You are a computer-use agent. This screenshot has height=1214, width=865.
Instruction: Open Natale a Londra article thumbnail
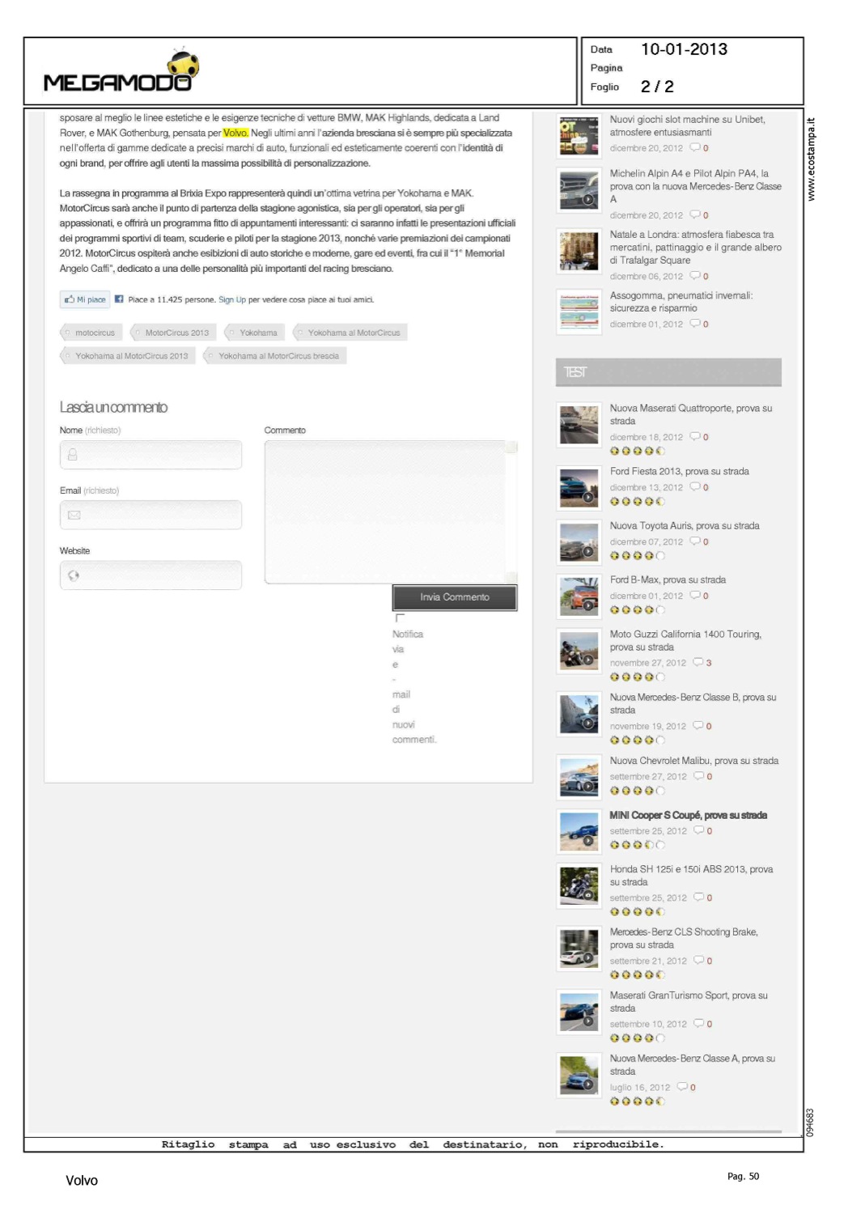point(579,251)
